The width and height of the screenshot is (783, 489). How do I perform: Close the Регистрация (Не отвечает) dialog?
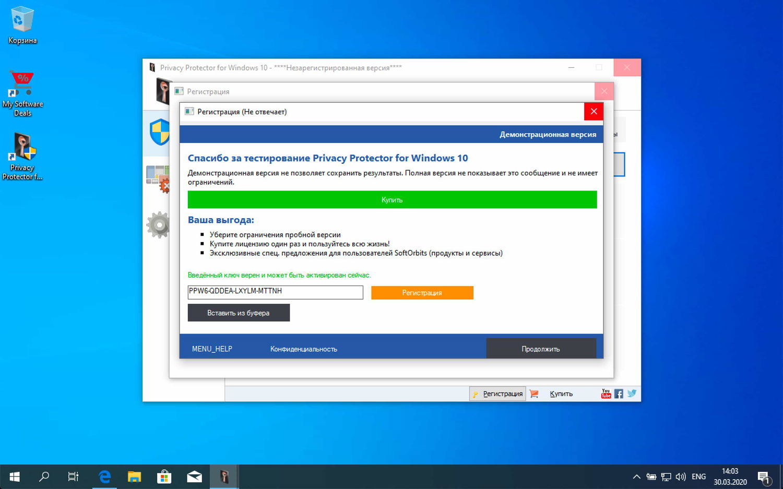click(x=594, y=111)
